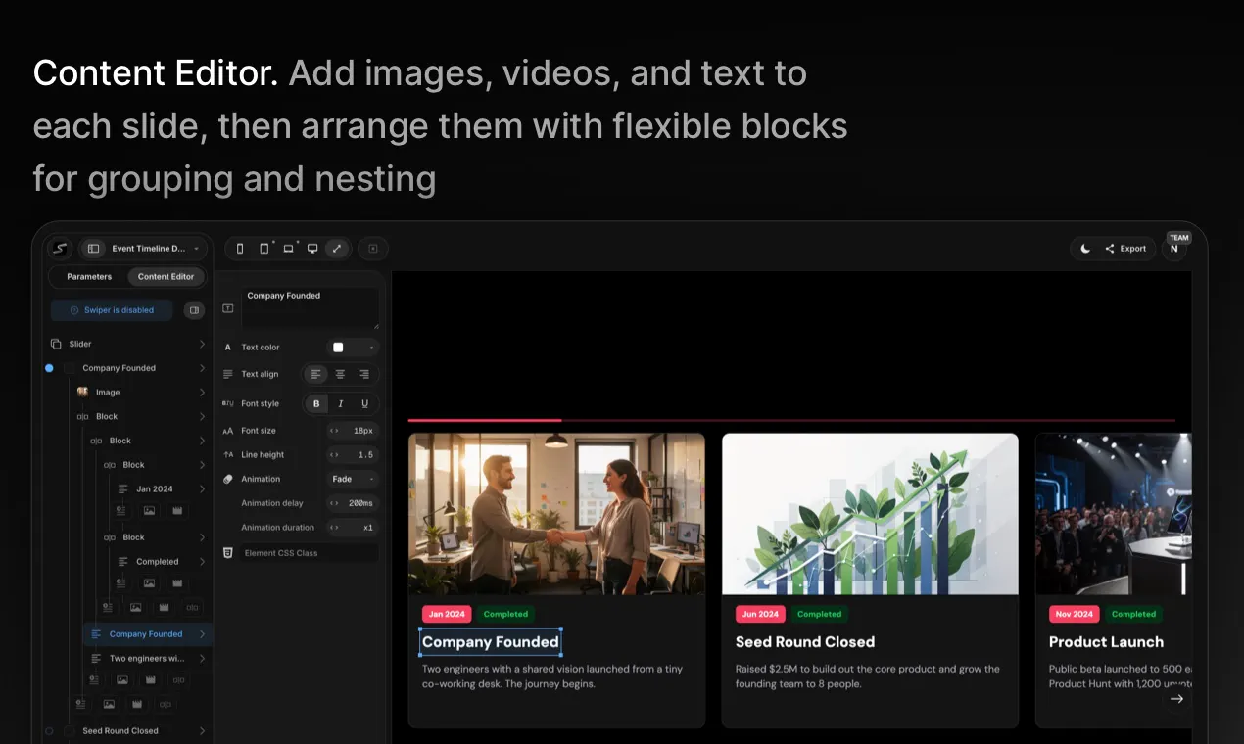
Task: Tick the checkbox next to Company Founded slide
Action: click(x=70, y=368)
